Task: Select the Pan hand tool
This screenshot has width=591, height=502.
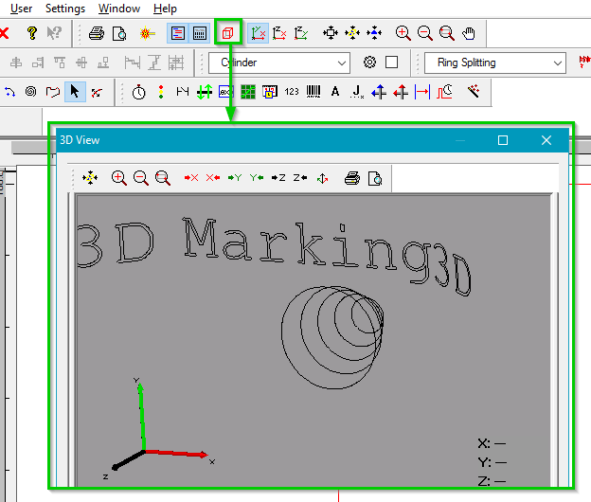Action: (x=470, y=33)
